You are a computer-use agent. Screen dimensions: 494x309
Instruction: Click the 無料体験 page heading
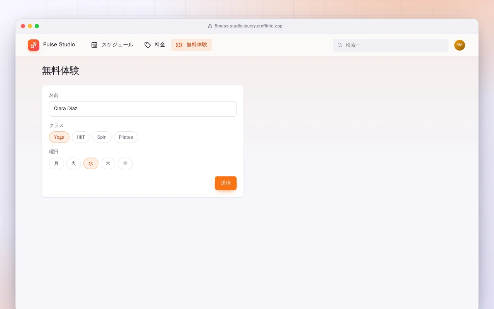[x=61, y=71]
